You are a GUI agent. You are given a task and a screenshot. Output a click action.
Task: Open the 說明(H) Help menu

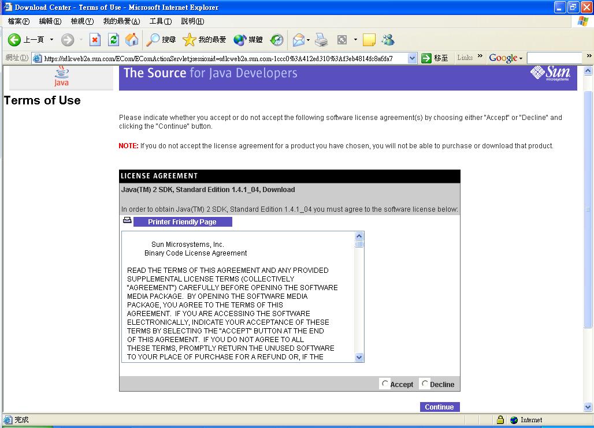(192, 21)
